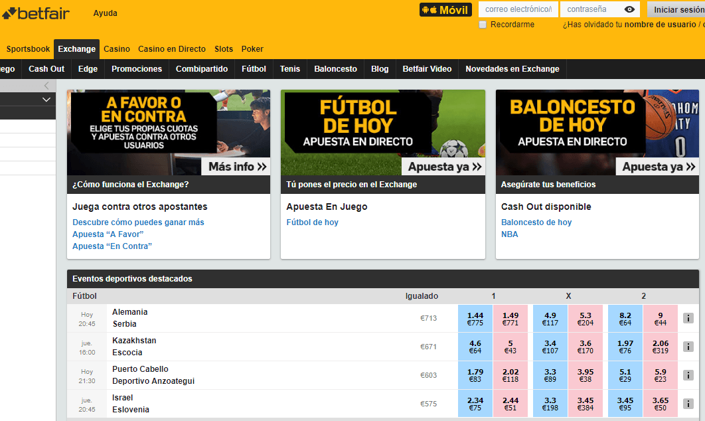The image size is (705, 421).
Task: Open Novedades en Exchange menu item
Action: (512, 69)
